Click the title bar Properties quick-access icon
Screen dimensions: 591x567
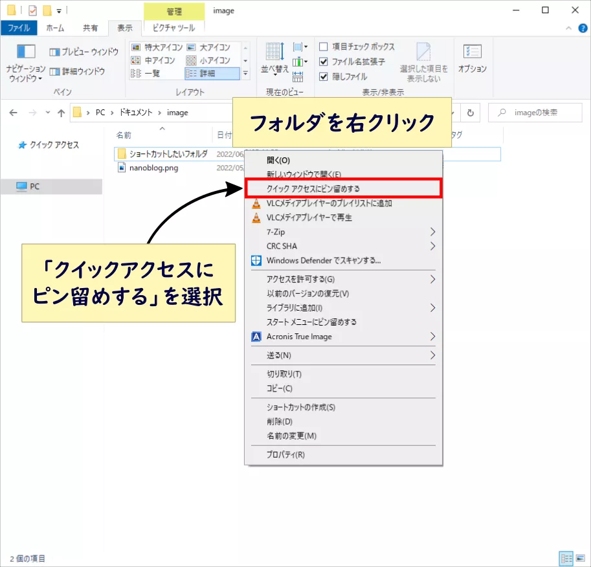click(33, 10)
